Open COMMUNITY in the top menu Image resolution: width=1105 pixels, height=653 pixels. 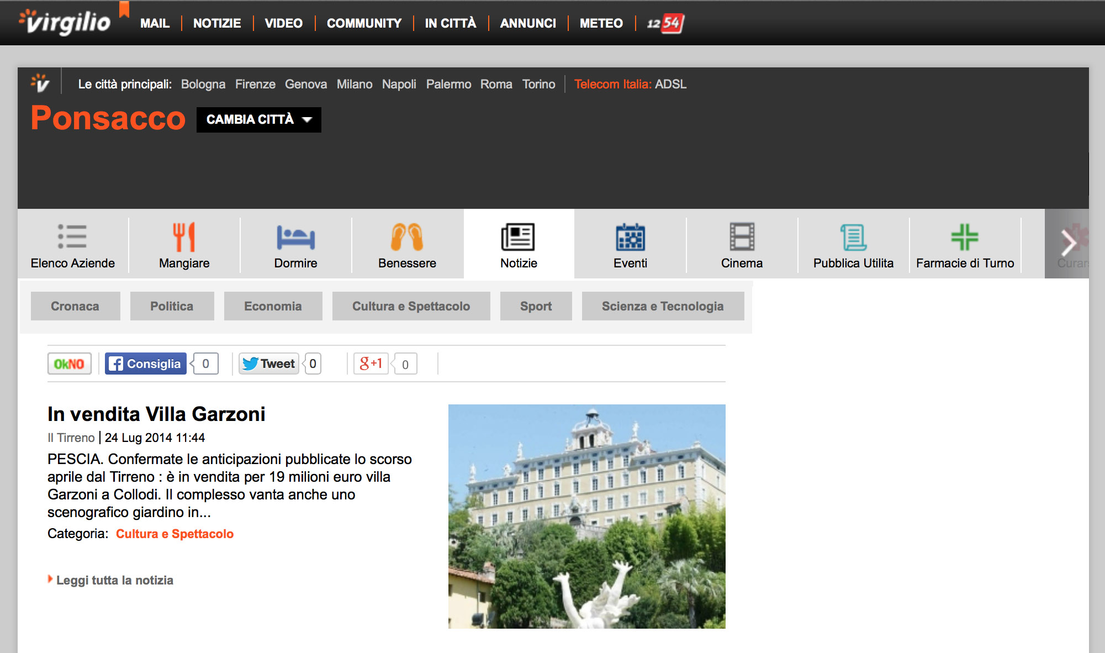[364, 23]
